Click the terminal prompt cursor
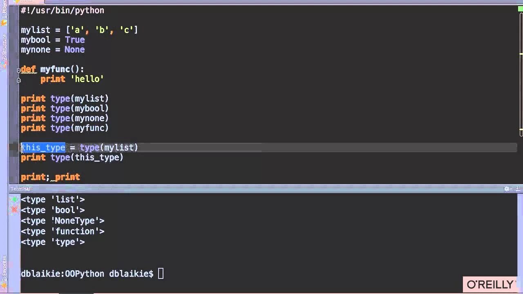Image resolution: width=523 pixels, height=294 pixels. (x=161, y=274)
